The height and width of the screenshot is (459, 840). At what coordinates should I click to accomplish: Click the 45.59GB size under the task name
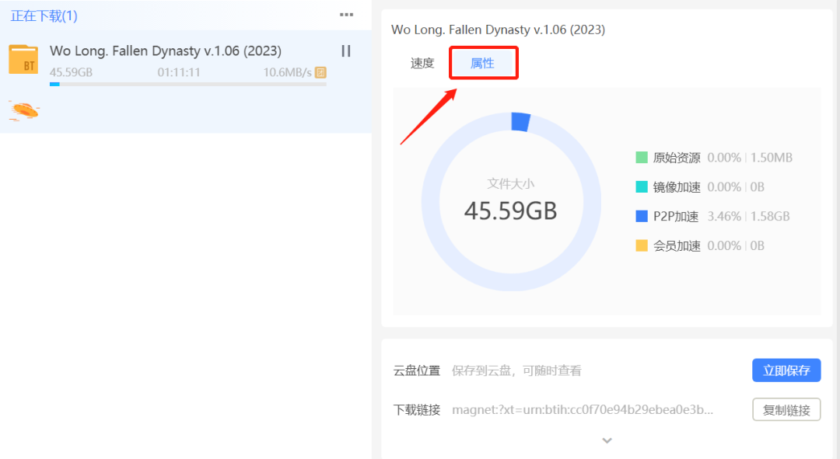(71, 72)
